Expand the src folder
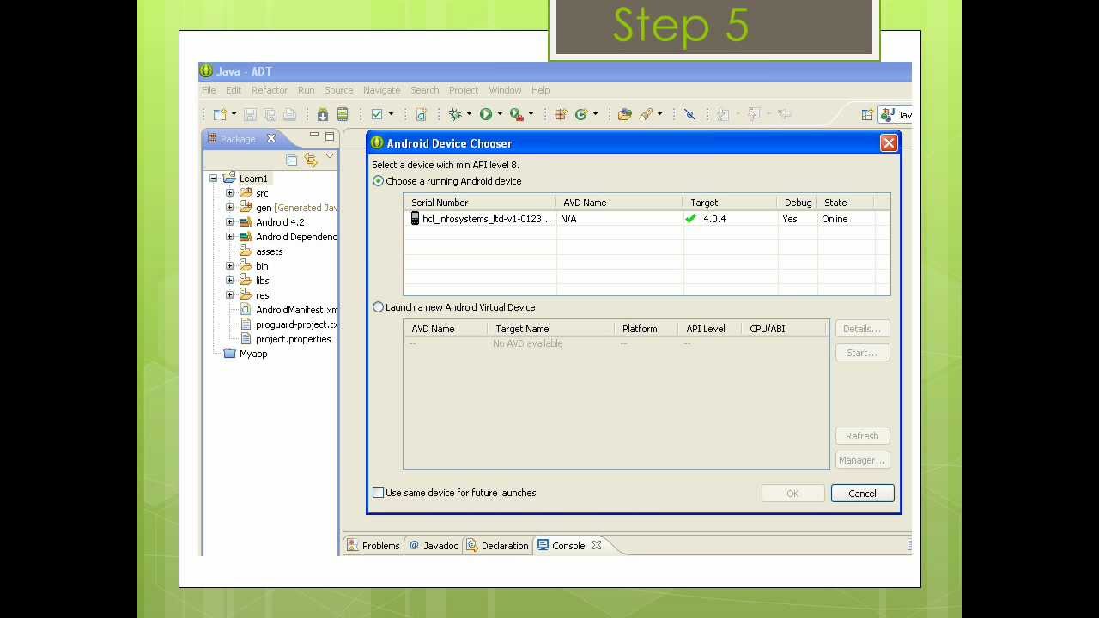This screenshot has height=618, width=1099. [x=229, y=193]
